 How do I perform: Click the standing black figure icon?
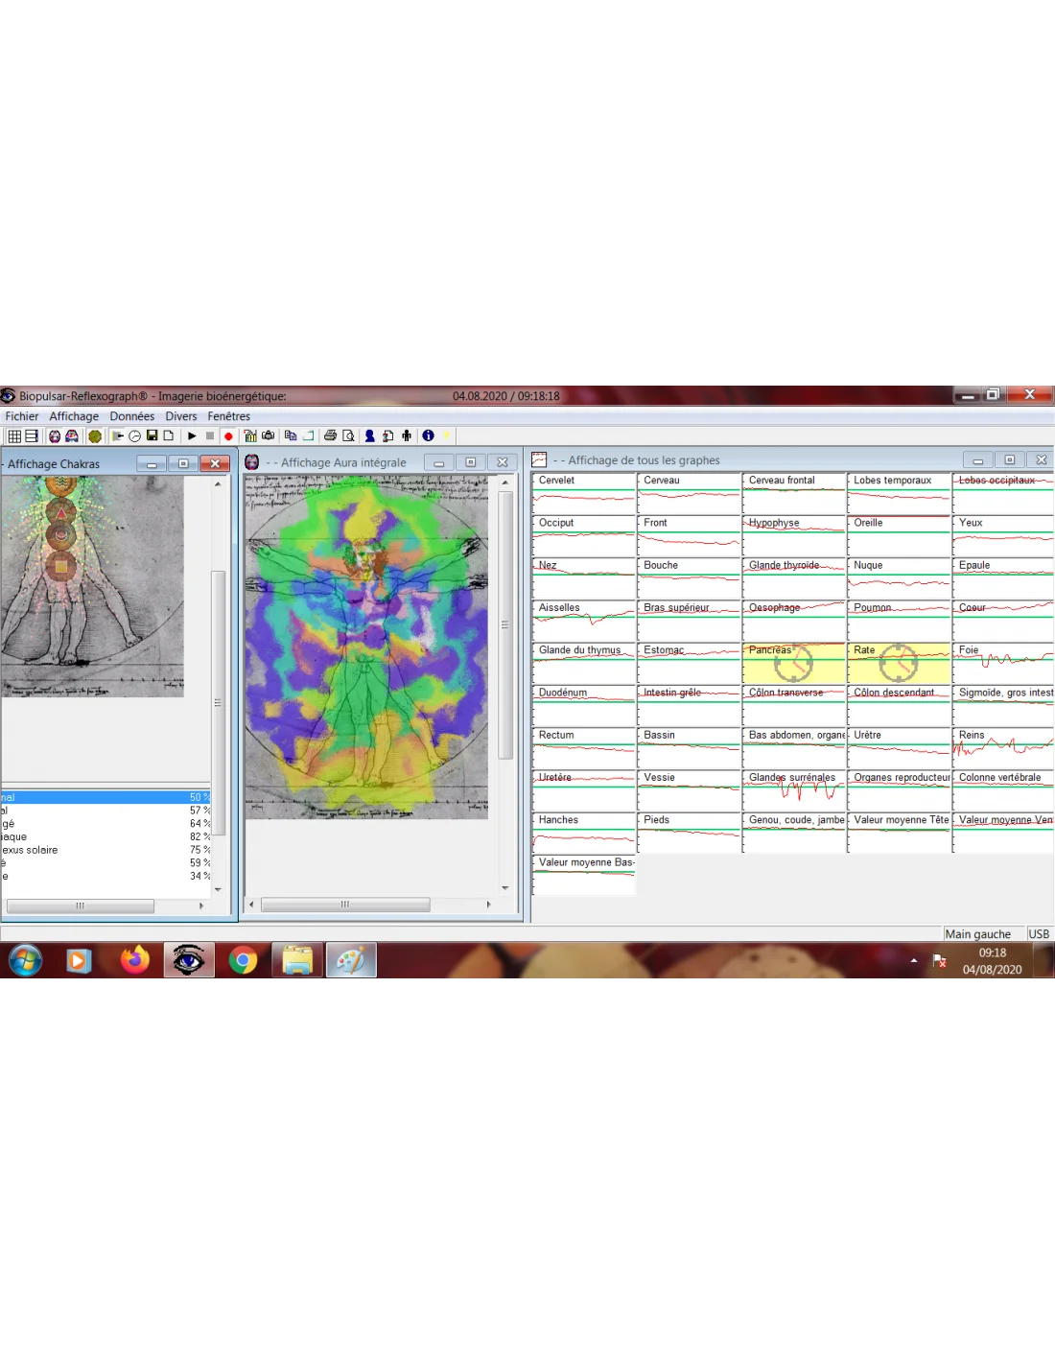407,436
